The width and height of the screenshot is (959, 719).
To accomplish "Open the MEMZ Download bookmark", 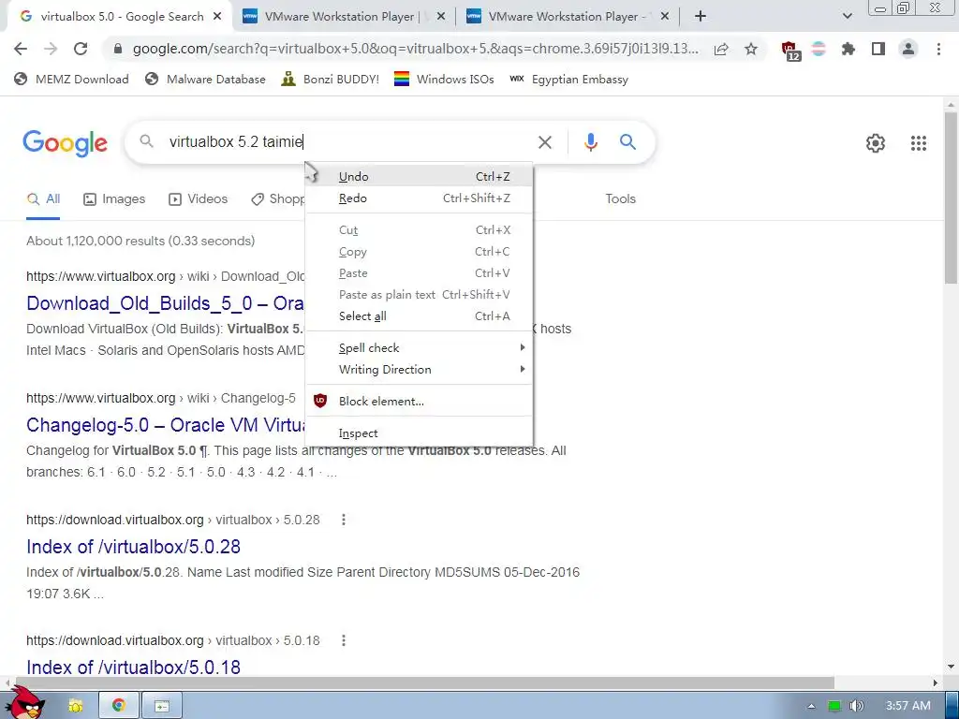I will click(x=71, y=80).
